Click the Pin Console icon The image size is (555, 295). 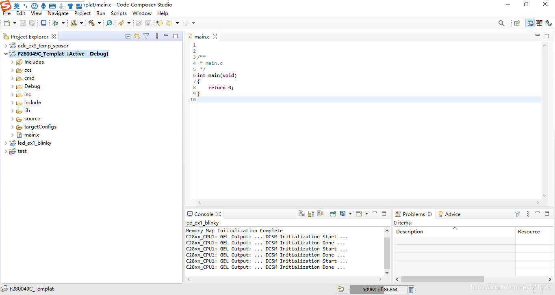333,214
